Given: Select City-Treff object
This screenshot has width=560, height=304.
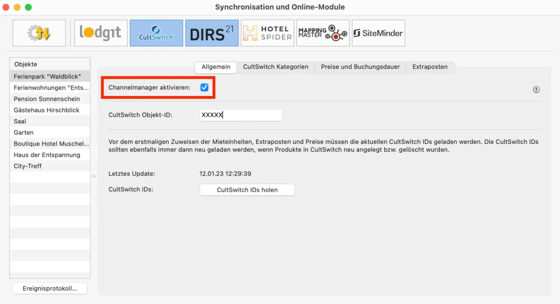Looking at the screenshot, I should 50,166.
